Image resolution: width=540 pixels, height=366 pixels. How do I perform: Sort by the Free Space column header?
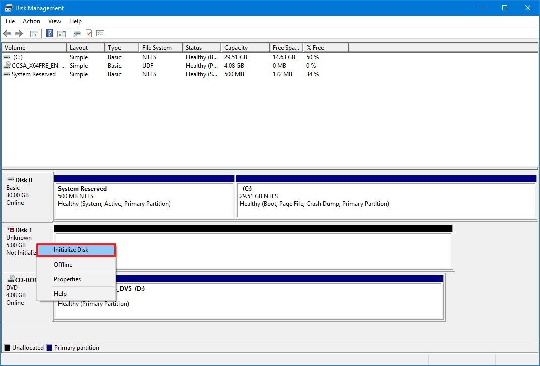point(286,47)
